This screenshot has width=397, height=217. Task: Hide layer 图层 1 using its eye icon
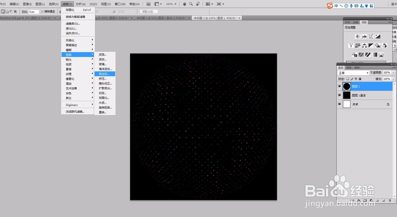click(x=339, y=86)
